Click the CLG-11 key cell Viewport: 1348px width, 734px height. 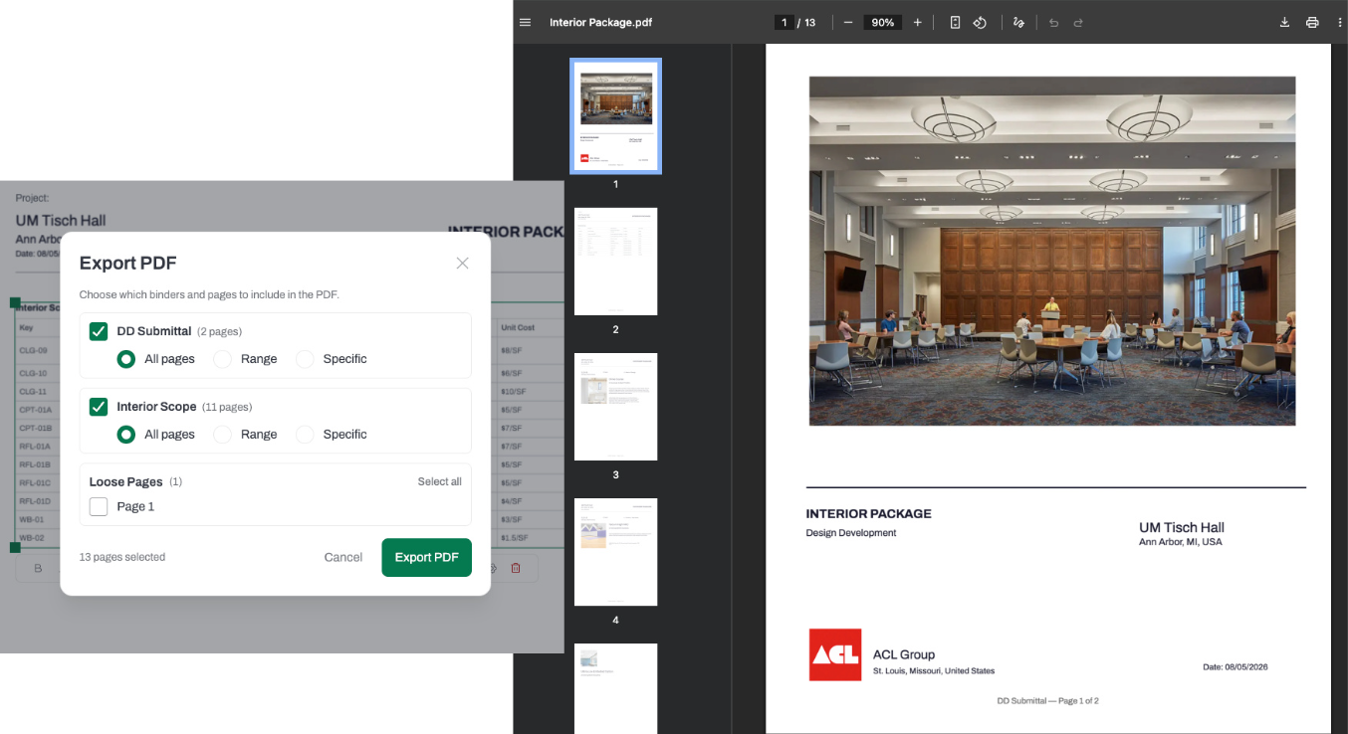pyautogui.click(x=35, y=391)
